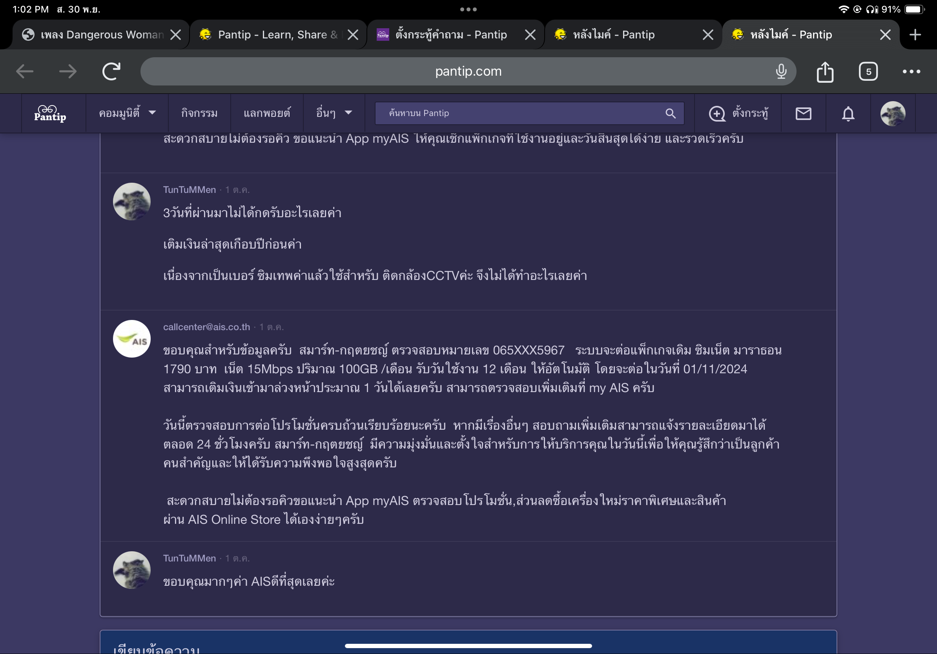Viewport: 937px width, 654px height.
Task: Open the browser more options menu
Action: point(911,72)
